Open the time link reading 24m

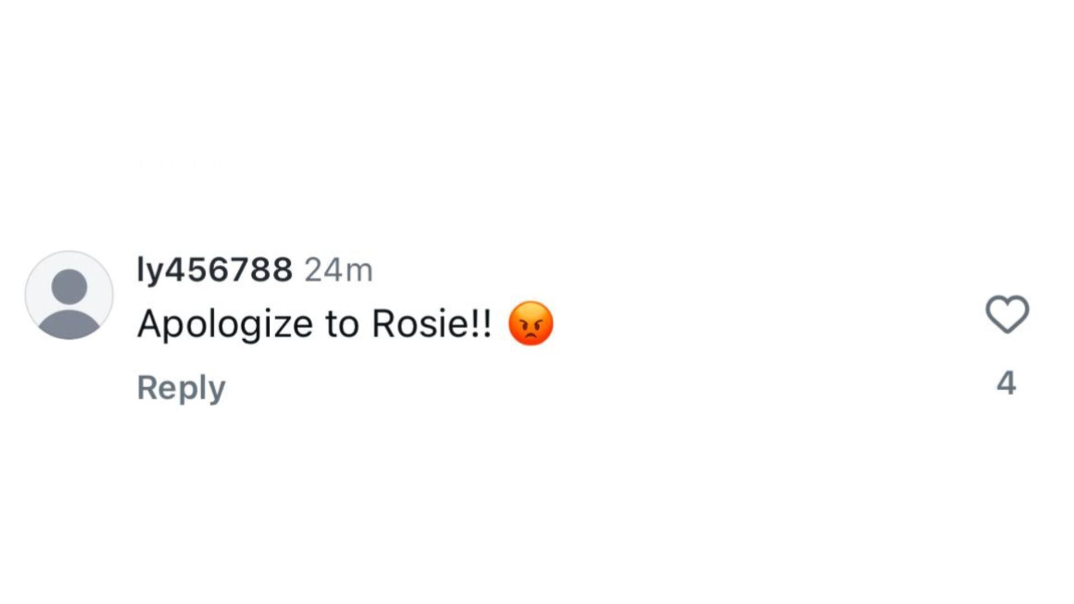coord(338,271)
